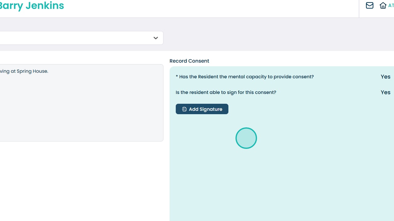Click the 'able to sign' question label
The image size is (394, 221).
pos(226,92)
